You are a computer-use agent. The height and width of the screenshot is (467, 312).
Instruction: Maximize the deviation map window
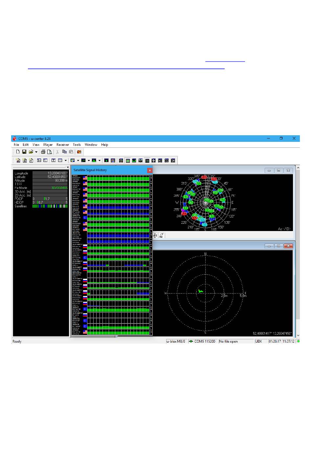[279, 246]
